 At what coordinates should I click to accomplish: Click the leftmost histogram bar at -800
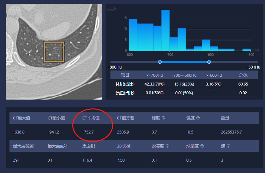point(133,35)
